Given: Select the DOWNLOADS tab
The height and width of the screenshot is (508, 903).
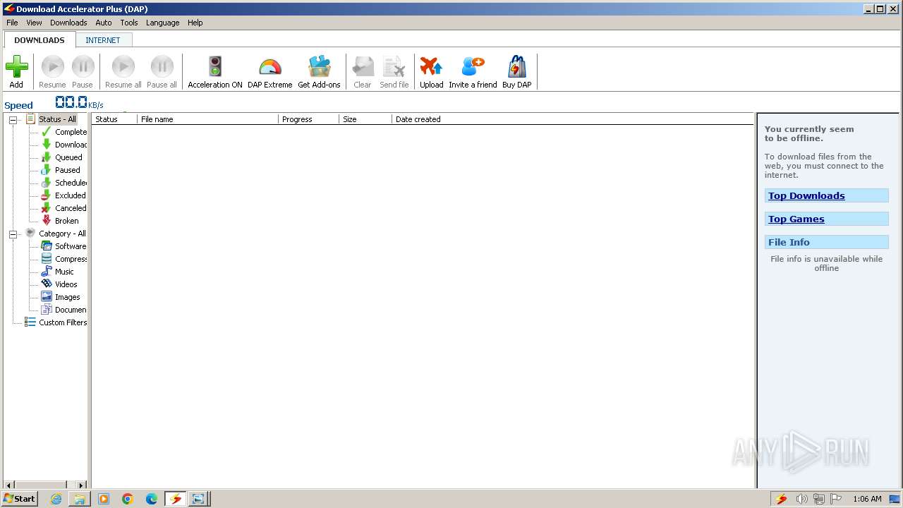Looking at the screenshot, I should click(40, 40).
